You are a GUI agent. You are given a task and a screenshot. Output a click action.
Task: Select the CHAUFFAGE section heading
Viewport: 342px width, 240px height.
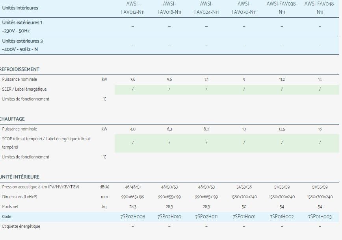[13, 119]
